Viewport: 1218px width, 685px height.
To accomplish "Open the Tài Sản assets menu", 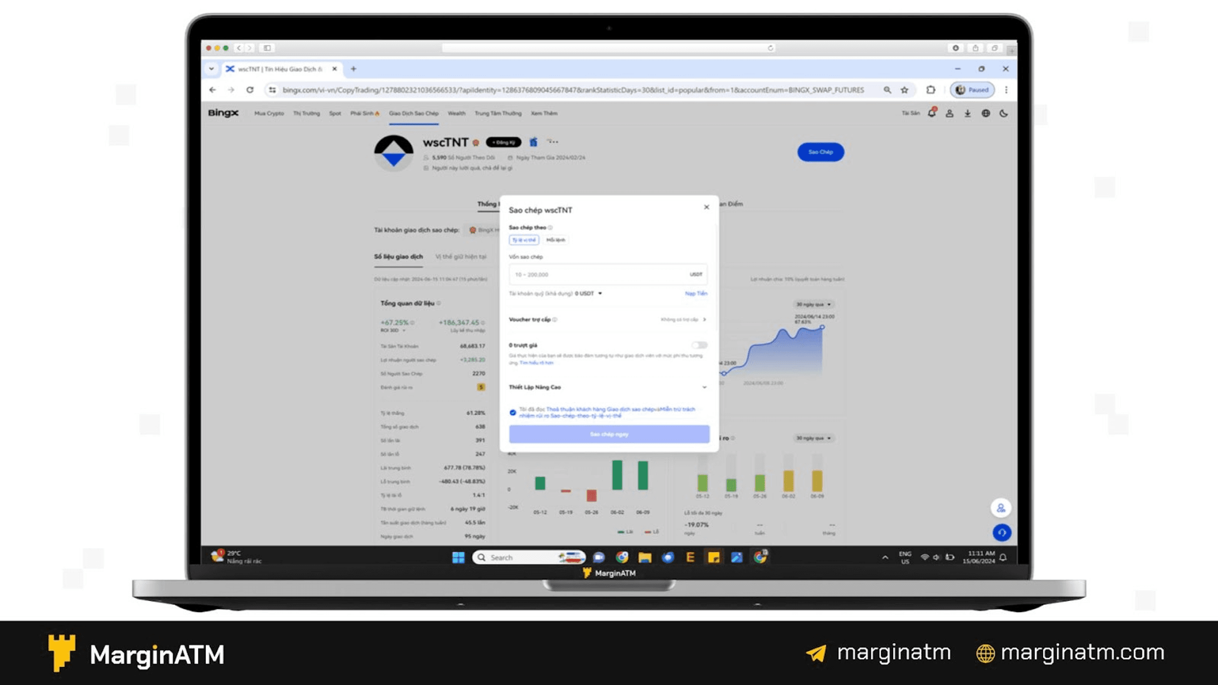I will pyautogui.click(x=911, y=113).
